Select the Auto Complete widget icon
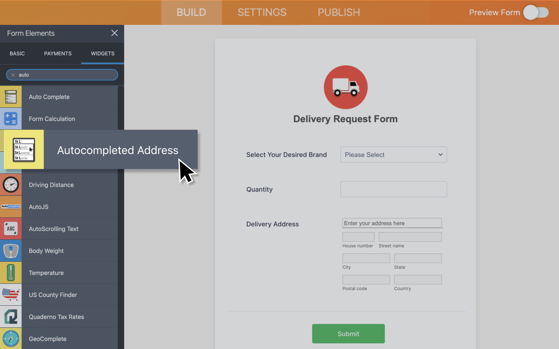Image resolution: width=559 pixels, height=349 pixels. 10,96
